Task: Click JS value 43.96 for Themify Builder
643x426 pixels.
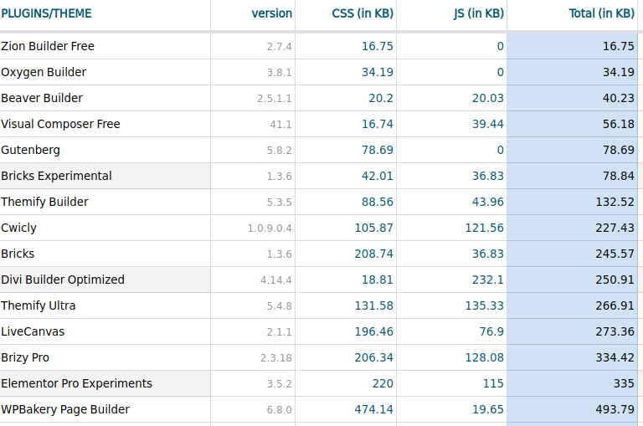Action: [487, 202]
